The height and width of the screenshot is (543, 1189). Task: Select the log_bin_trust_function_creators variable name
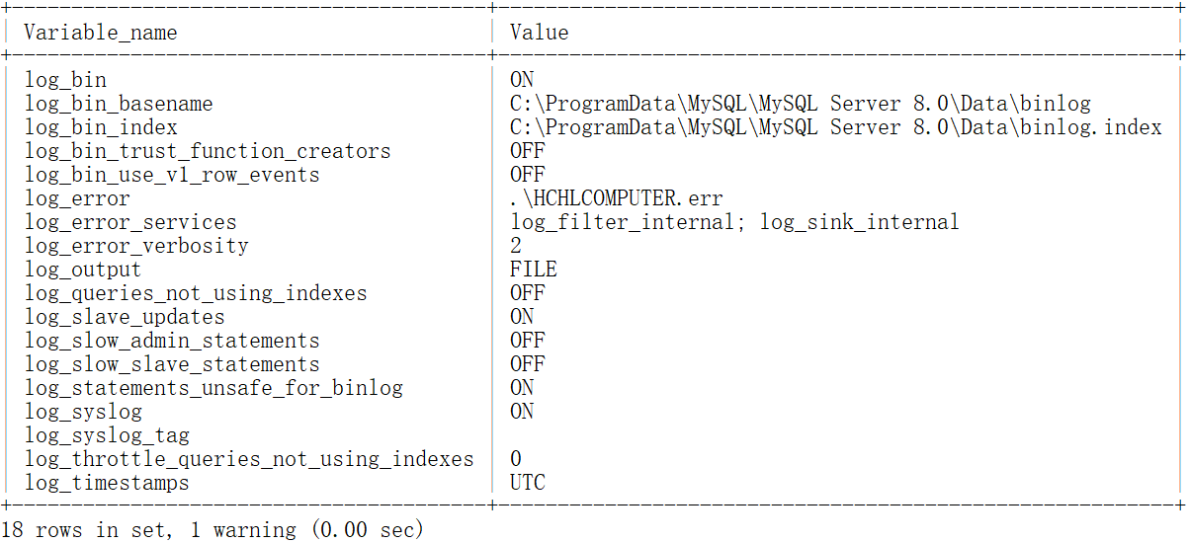(x=208, y=151)
